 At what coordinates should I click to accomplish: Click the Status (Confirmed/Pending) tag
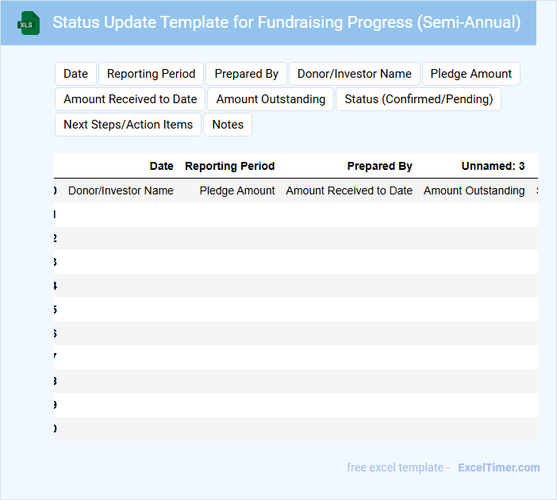[x=418, y=99]
